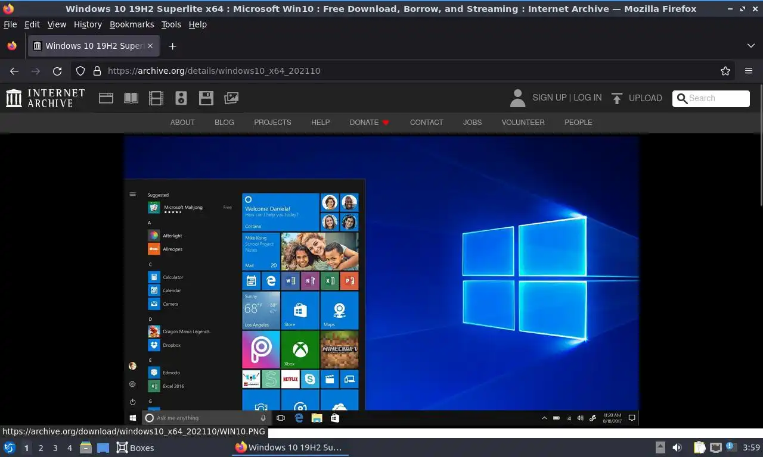The image size is (763, 457).
Task: Open the Texts book icon
Action: point(131,98)
